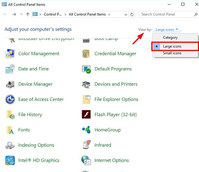
Task: Click the title bar Control Panel icon
Action: [x=4, y=5]
